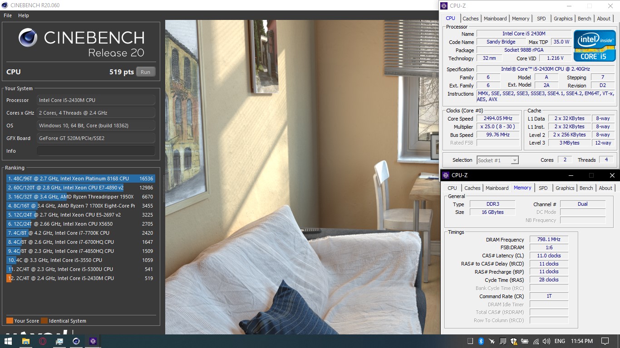Open Mainboard tab in upper CPU-Z window
This screenshot has width=620, height=348.
(495, 19)
